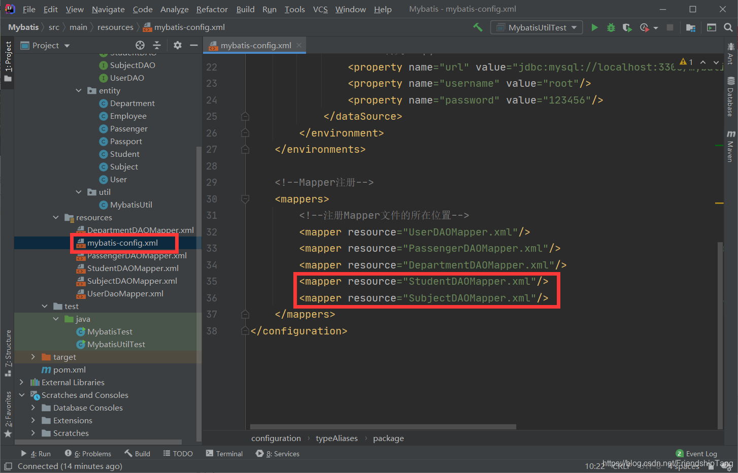Collapse the test folder
This screenshot has height=473, width=738.
(45, 306)
